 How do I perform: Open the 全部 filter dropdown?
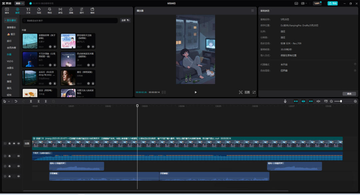(125, 20)
